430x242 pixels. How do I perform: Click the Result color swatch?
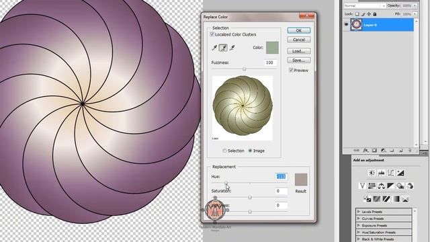pos(301,179)
